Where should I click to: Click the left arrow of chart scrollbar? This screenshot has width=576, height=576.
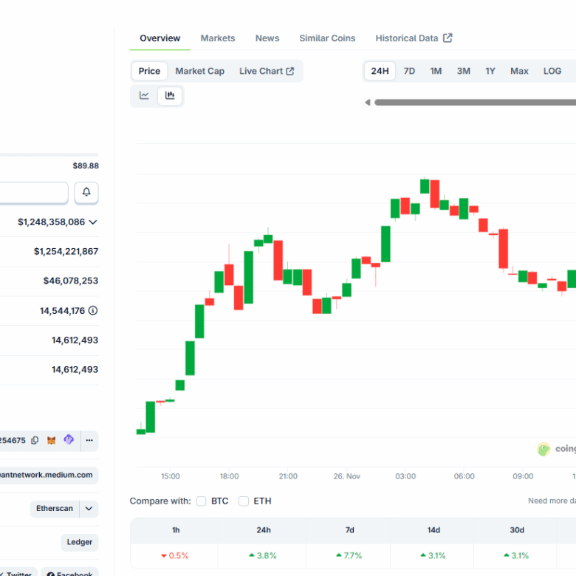click(368, 103)
